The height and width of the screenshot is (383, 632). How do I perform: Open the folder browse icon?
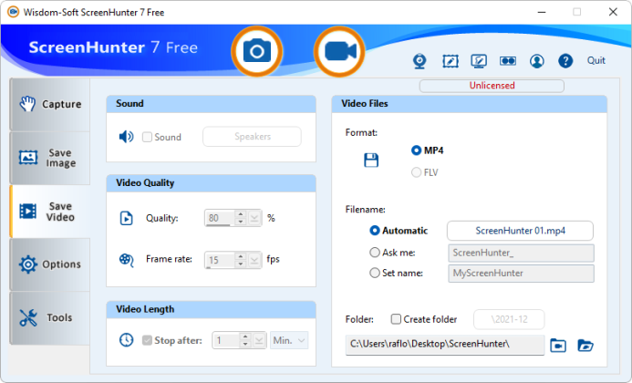pos(585,346)
